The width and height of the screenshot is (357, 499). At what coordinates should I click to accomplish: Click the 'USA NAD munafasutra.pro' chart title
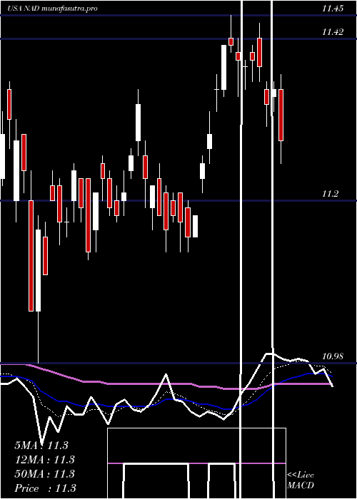click(53, 9)
